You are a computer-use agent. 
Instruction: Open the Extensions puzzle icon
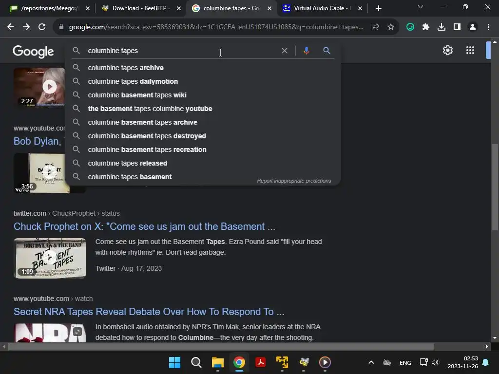[426, 27]
